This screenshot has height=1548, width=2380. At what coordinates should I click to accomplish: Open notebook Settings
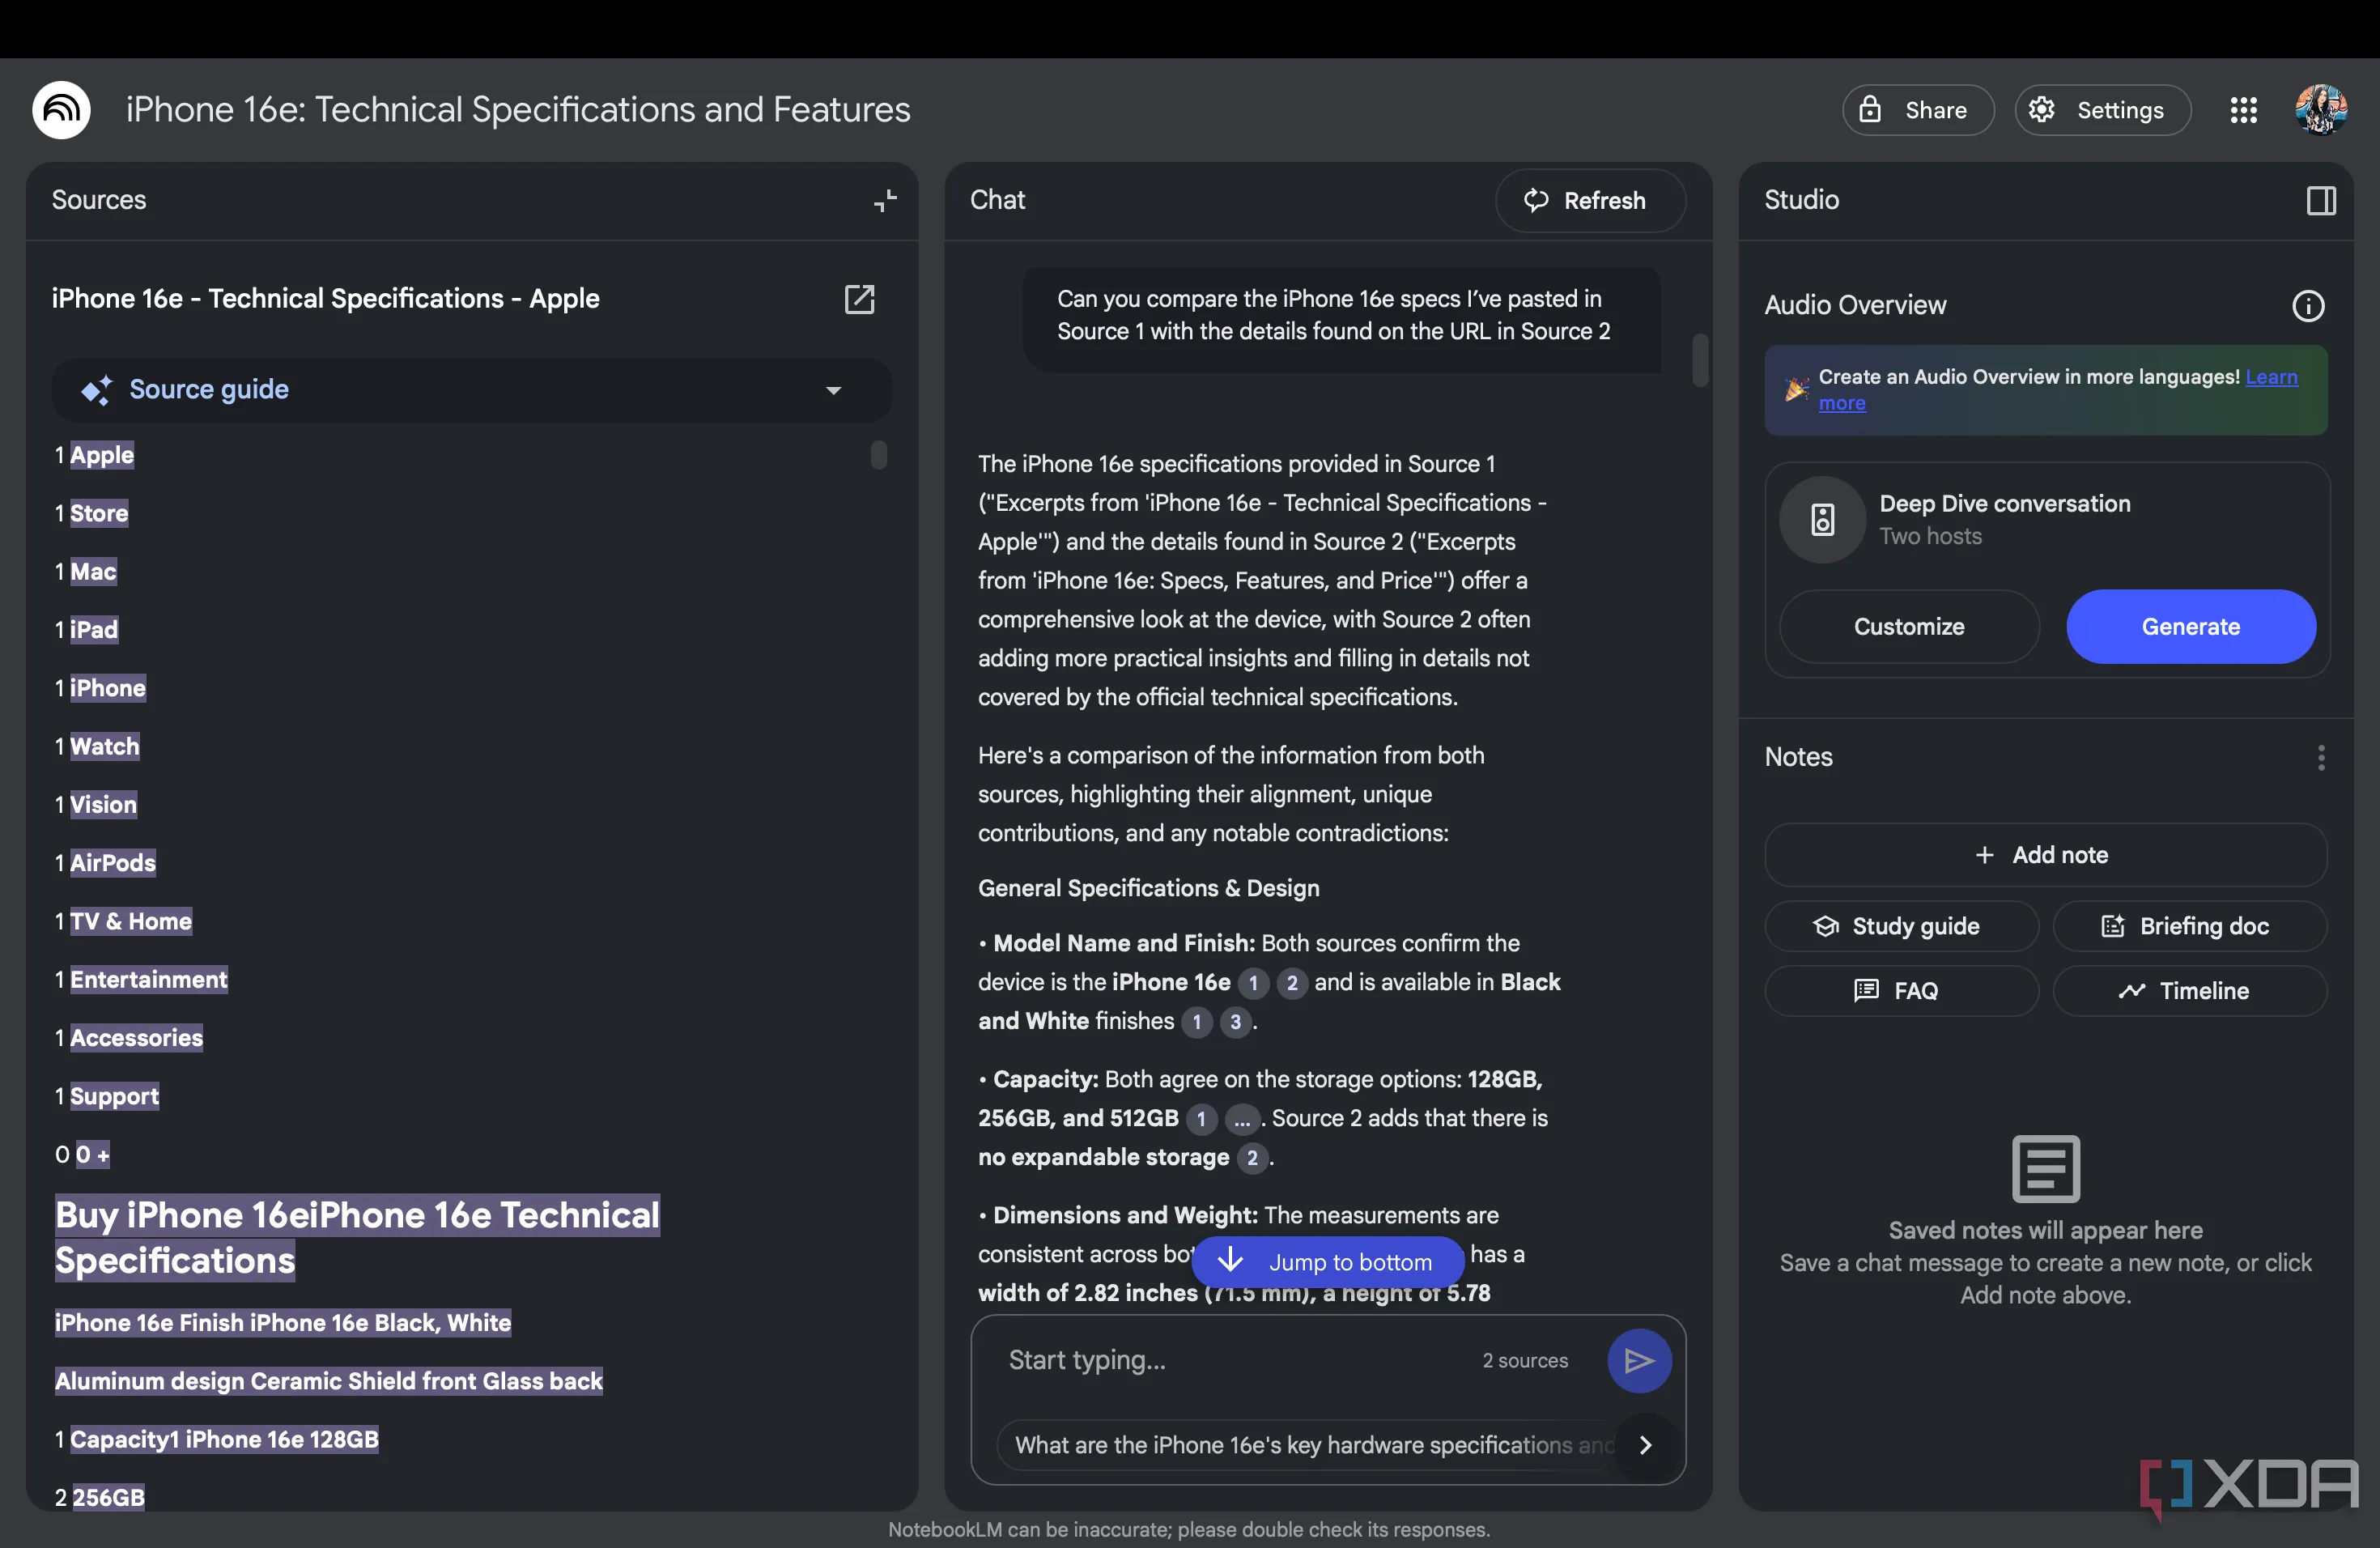tap(2102, 110)
